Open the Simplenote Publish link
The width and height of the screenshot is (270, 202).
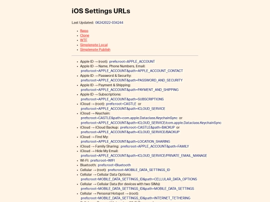tap(95, 49)
